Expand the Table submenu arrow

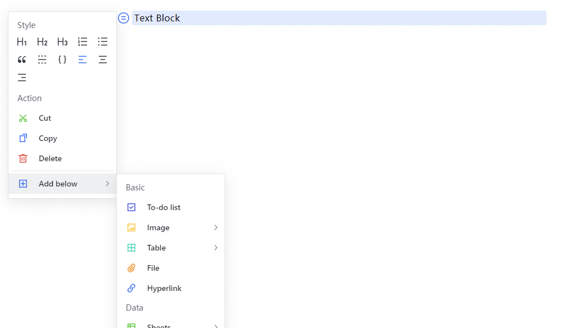[216, 248]
